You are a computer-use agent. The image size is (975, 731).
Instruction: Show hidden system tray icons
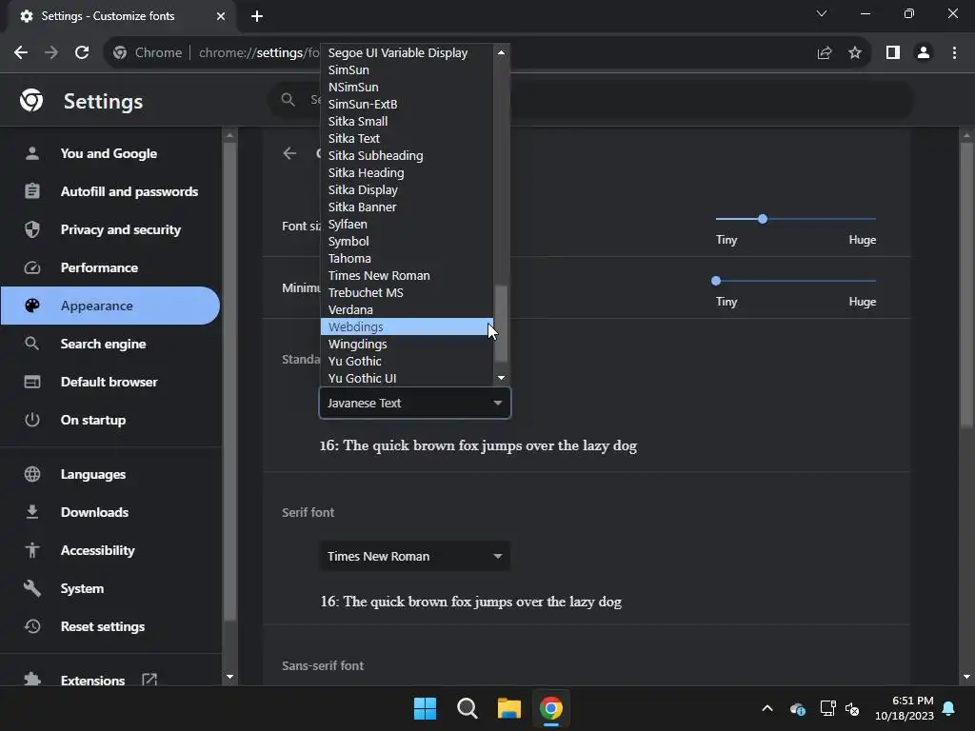[767, 708]
